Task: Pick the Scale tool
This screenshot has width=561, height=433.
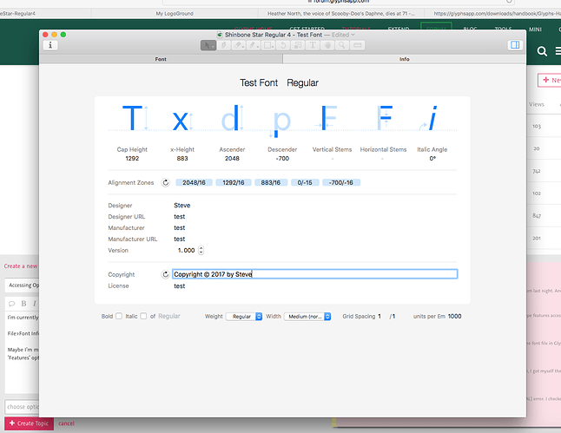Action: pos(298,45)
